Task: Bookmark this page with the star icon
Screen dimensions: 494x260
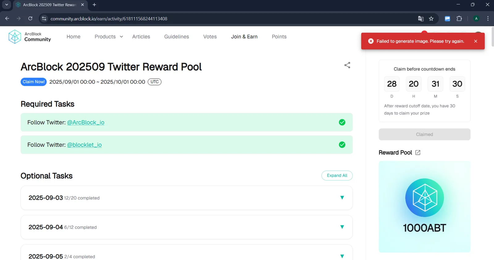Action: click(431, 19)
